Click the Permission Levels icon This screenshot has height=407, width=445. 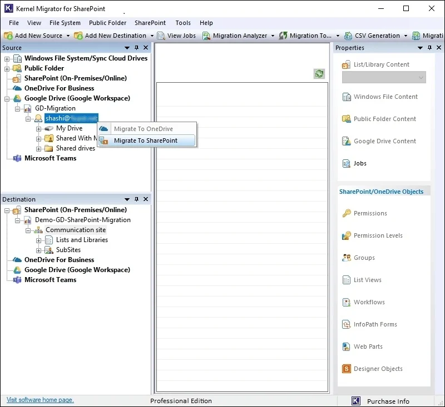click(346, 235)
